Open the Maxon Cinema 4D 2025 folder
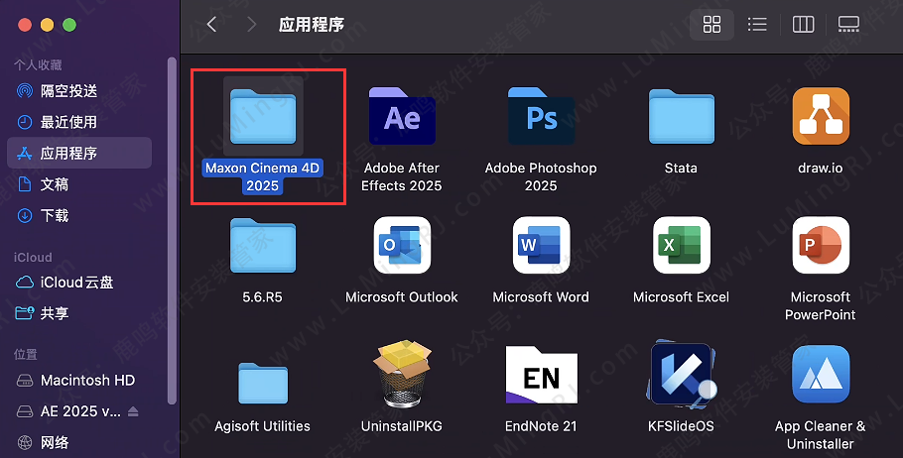This screenshot has width=903, height=458. 263,117
